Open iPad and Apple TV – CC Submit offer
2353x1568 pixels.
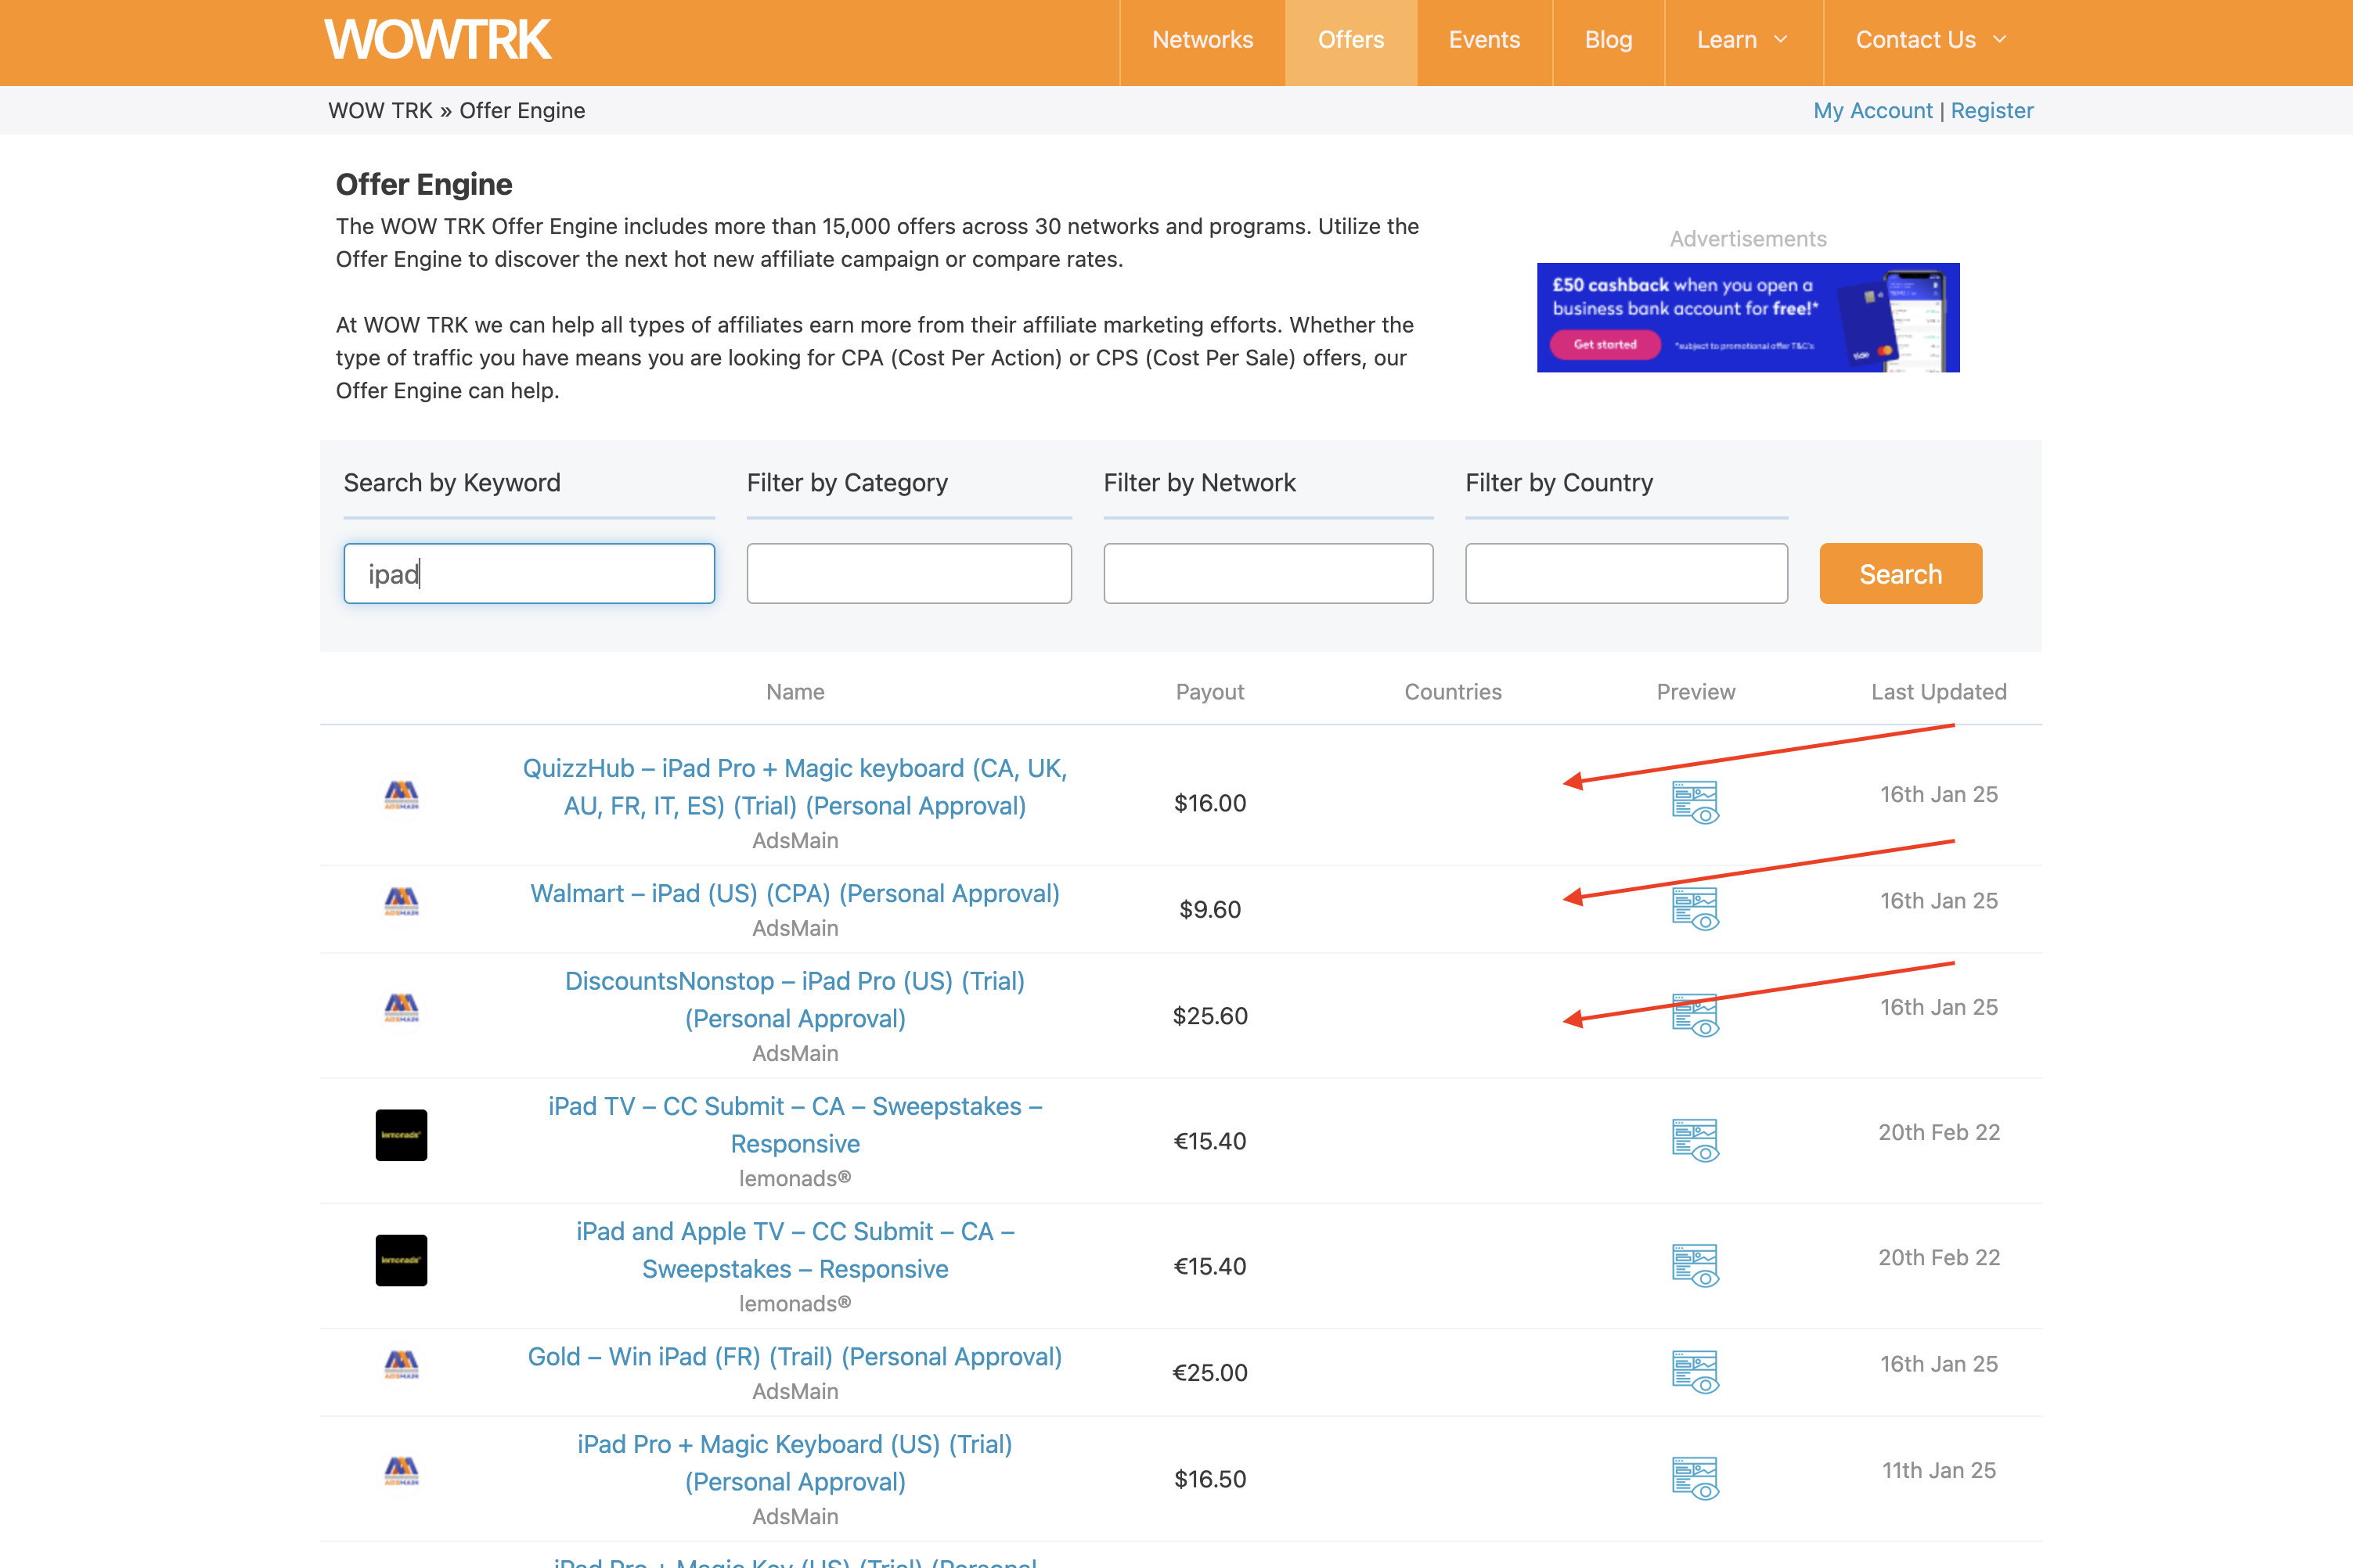[x=795, y=1250]
